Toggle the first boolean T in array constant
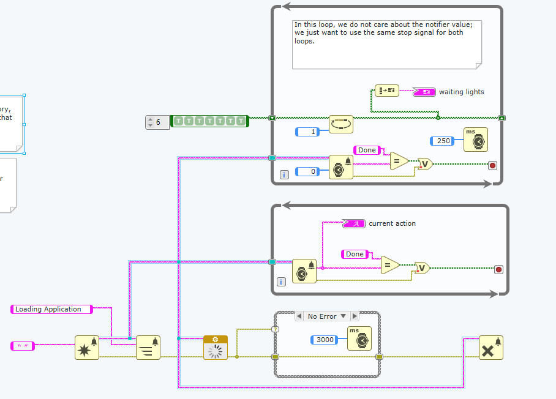Image resolution: width=556 pixels, height=399 pixels. click(179, 121)
